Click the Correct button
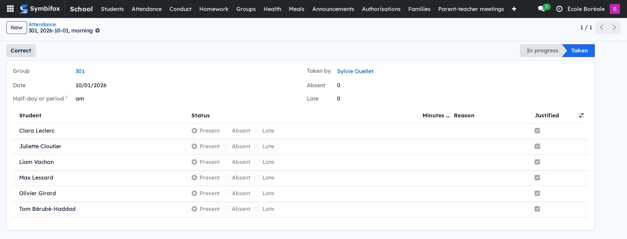627x239 pixels. 21,50
